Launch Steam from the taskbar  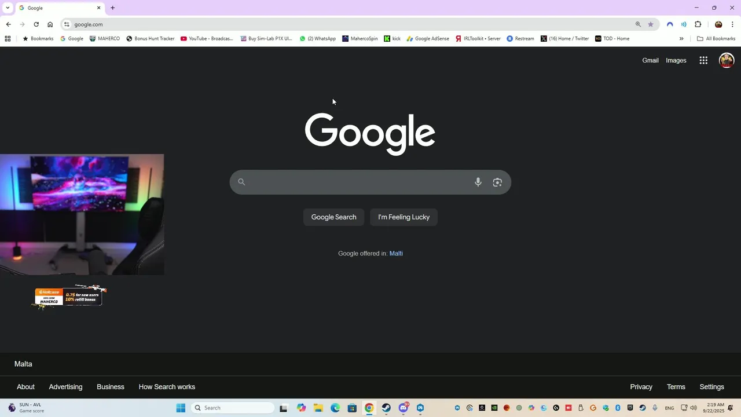coord(386,408)
